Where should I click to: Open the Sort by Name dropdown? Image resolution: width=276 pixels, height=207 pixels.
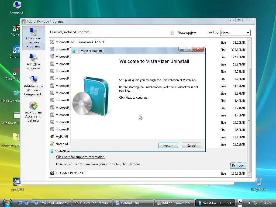click(235, 33)
